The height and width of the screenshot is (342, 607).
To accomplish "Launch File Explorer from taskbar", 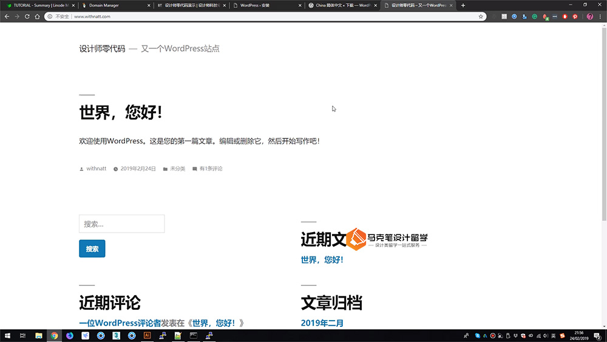I will tap(39, 336).
